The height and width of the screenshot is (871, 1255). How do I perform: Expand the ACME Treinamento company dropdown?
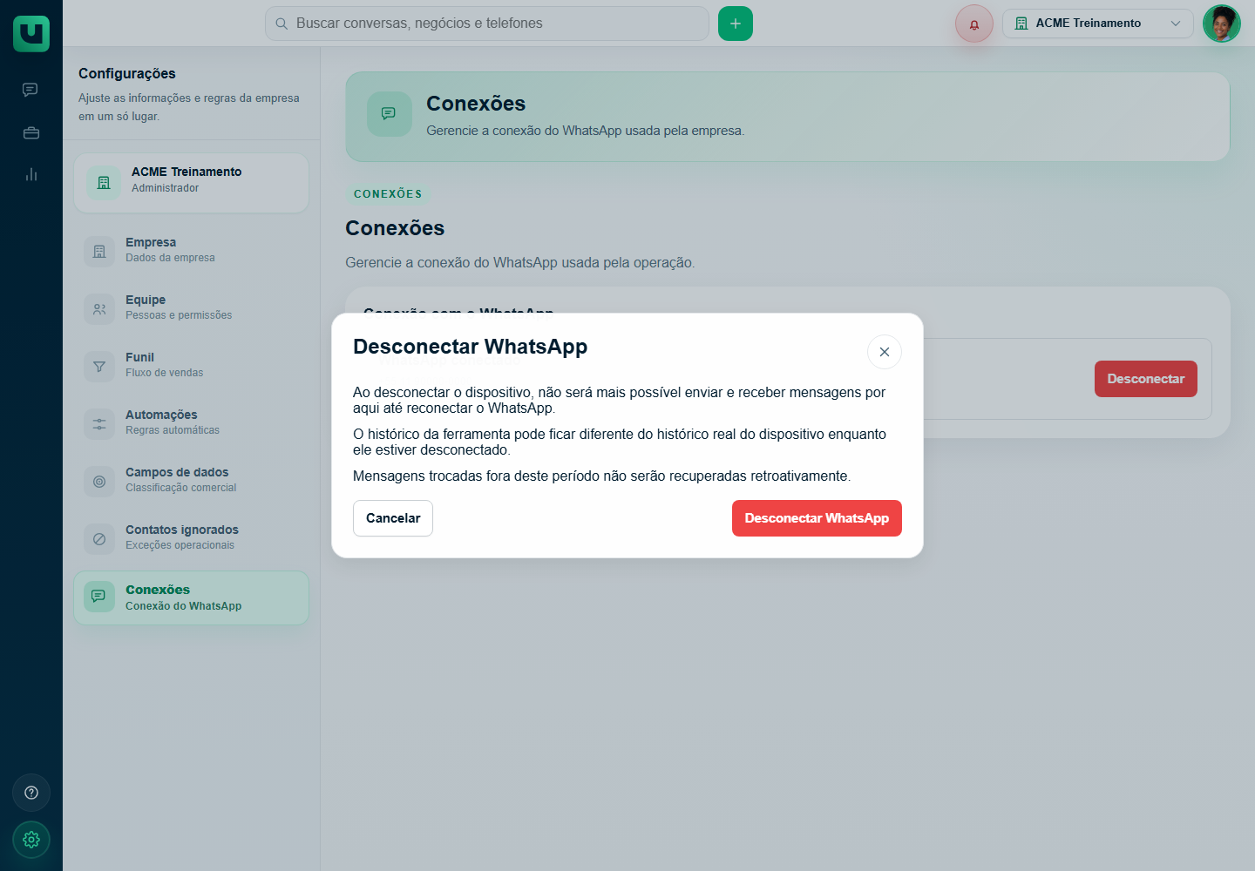pyautogui.click(x=1098, y=24)
